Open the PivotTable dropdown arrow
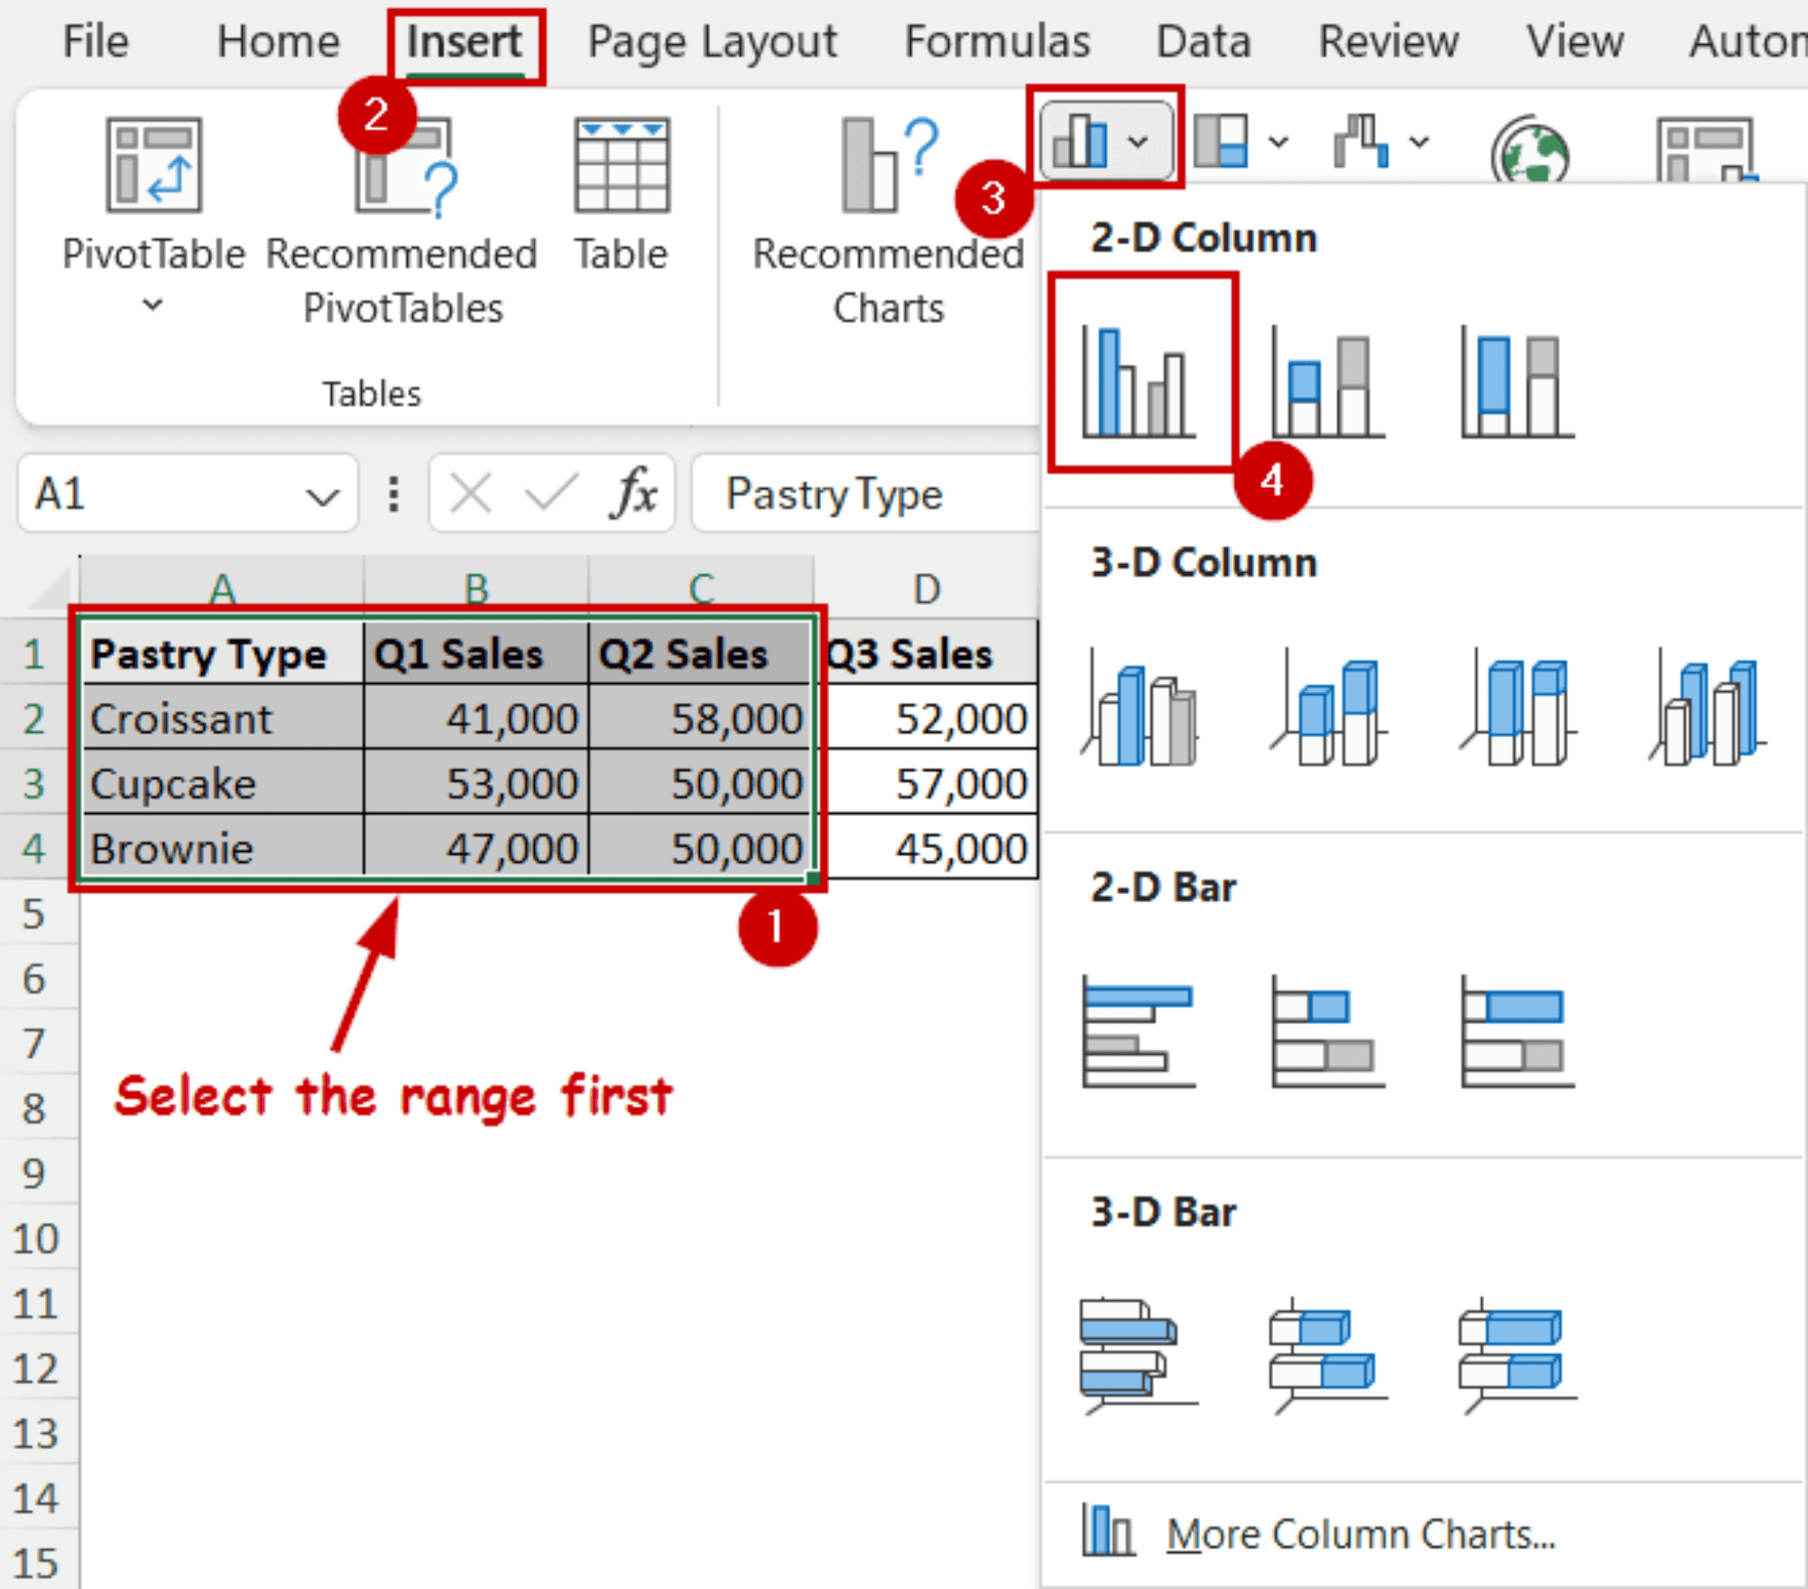This screenshot has width=1808, height=1589. click(x=152, y=305)
